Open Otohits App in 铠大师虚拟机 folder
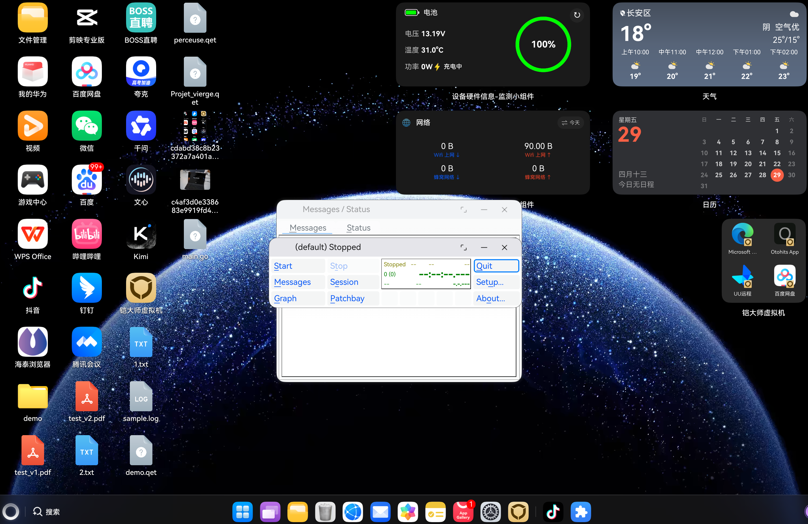The height and width of the screenshot is (524, 808). (785, 234)
